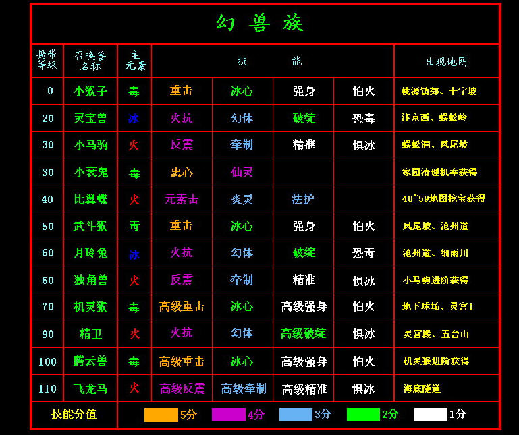
Task: Select the 灵宝兽 name cell
Action: pyautogui.click(x=90, y=118)
